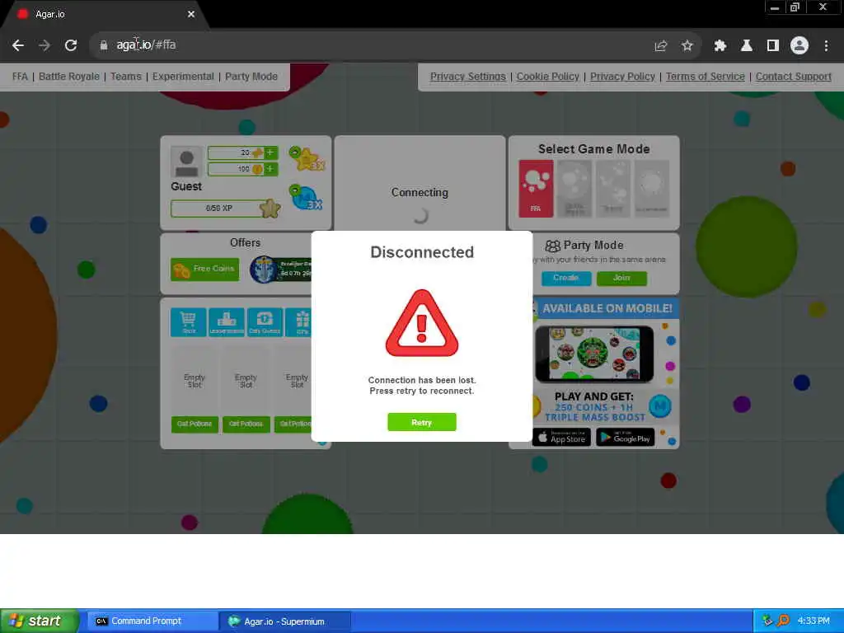Select the Teams game mode card
The image size is (844, 633).
(613, 189)
